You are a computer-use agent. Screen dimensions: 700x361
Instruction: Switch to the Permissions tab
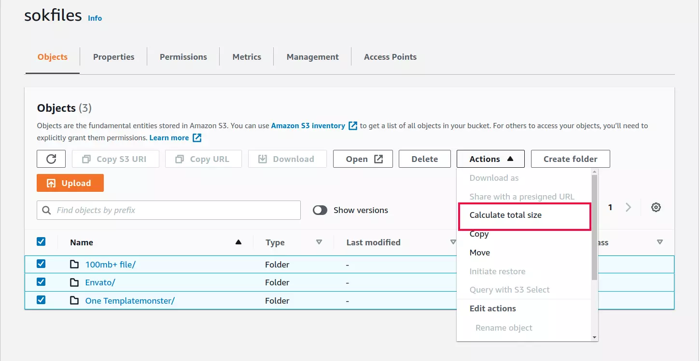[x=183, y=57]
